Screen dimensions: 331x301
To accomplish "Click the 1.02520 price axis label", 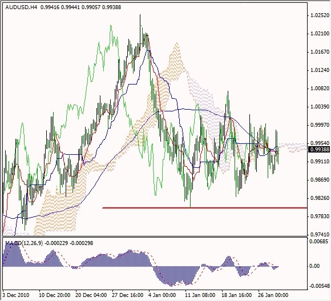I will [x=320, y=15].
